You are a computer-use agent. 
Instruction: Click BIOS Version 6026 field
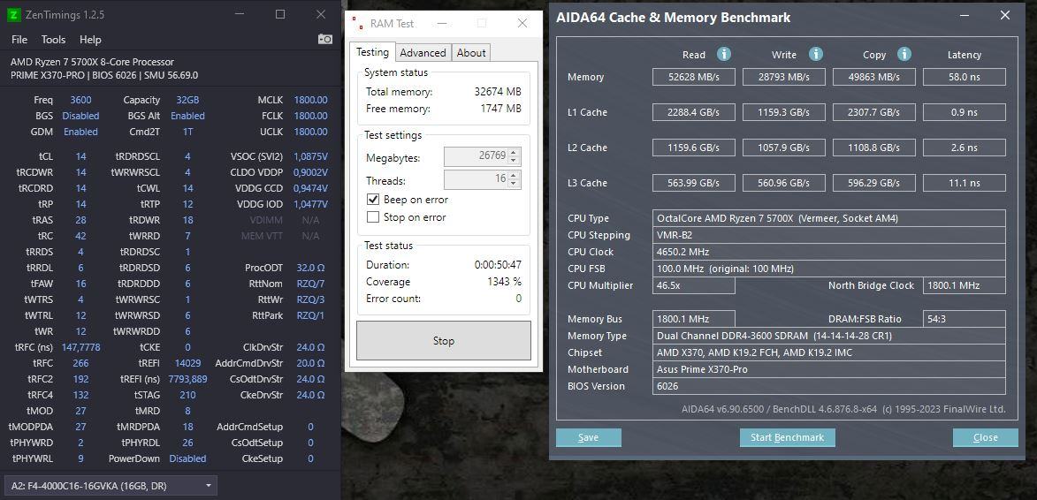(829, 386)
